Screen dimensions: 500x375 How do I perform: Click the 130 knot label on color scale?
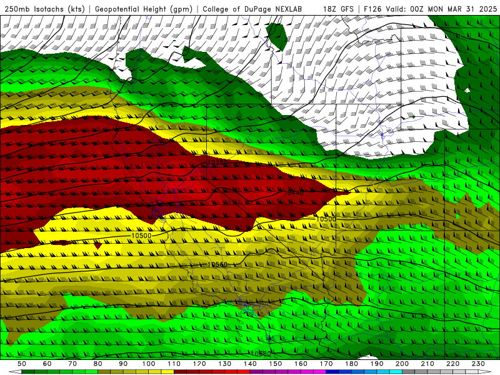pos(225,364)
